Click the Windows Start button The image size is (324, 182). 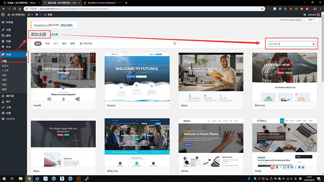[4, 179]
